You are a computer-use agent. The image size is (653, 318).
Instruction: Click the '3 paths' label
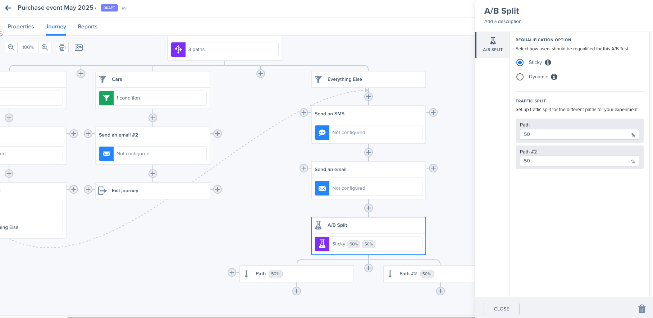196,50
